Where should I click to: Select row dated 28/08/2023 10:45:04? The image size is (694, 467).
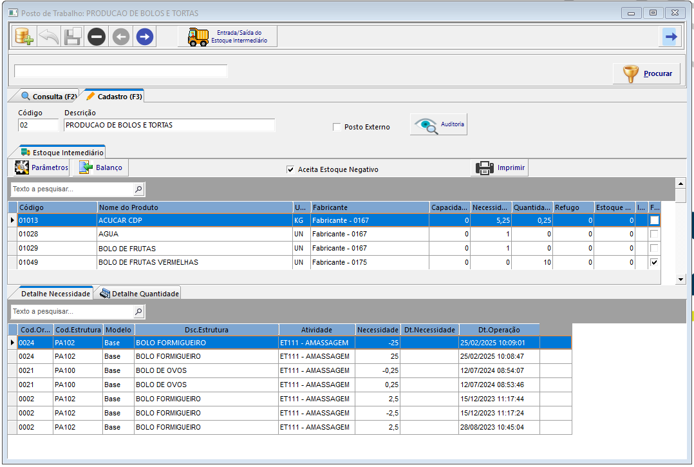(x=294, y=427)
